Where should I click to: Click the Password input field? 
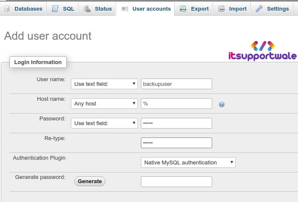176,123
